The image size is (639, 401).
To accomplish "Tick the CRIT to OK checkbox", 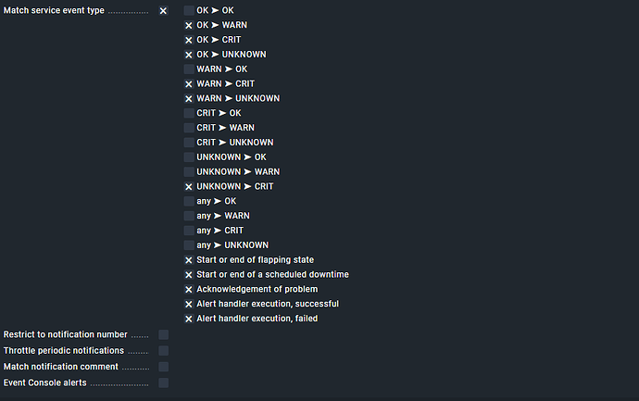I will point(189,113).
